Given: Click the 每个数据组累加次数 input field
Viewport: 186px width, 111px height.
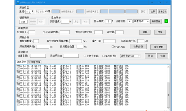Looking at the screenshot, I should pos(76,41).
